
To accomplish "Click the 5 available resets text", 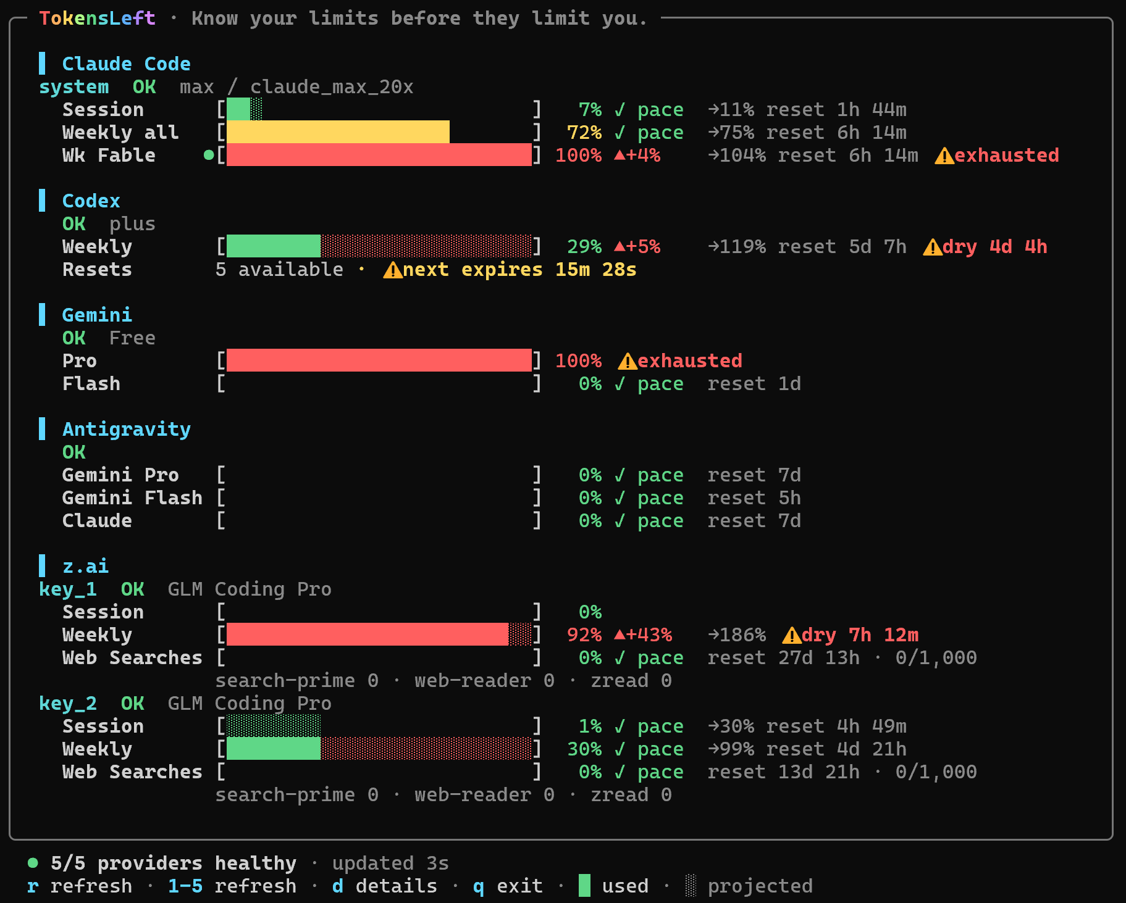I will tap(279, 270).
